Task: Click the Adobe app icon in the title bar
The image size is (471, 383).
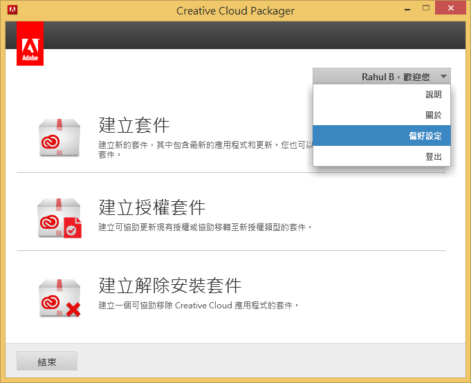Action: 12,10
